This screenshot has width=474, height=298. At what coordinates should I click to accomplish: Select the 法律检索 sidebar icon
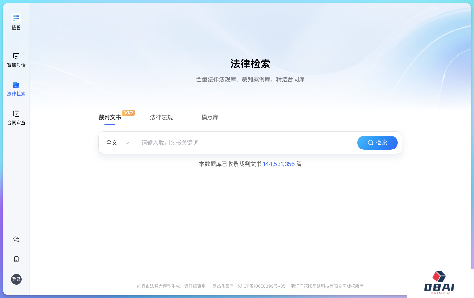coord(16,85)
